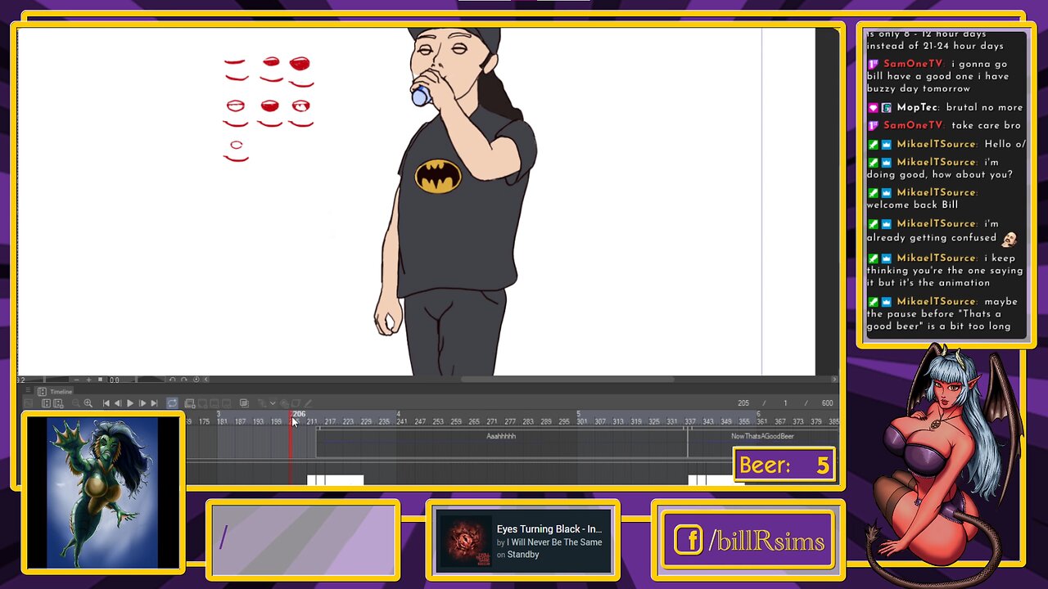
Task: Step back to the previous frame
Action: point(118,403)
